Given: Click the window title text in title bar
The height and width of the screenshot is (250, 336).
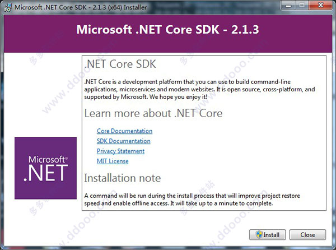Looking at the screenshot, I should coord(81,7).
